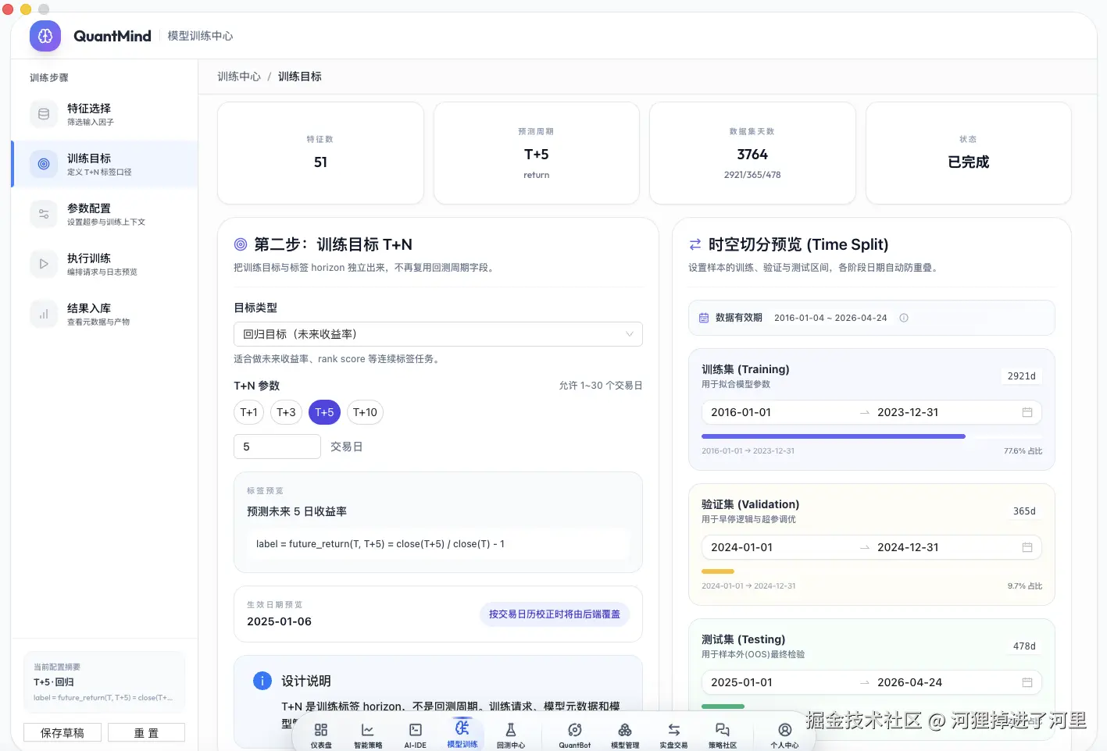Open 策略社区 chat icon
Viewport: 1107px width, 751px height.
(x=723, y=734)
